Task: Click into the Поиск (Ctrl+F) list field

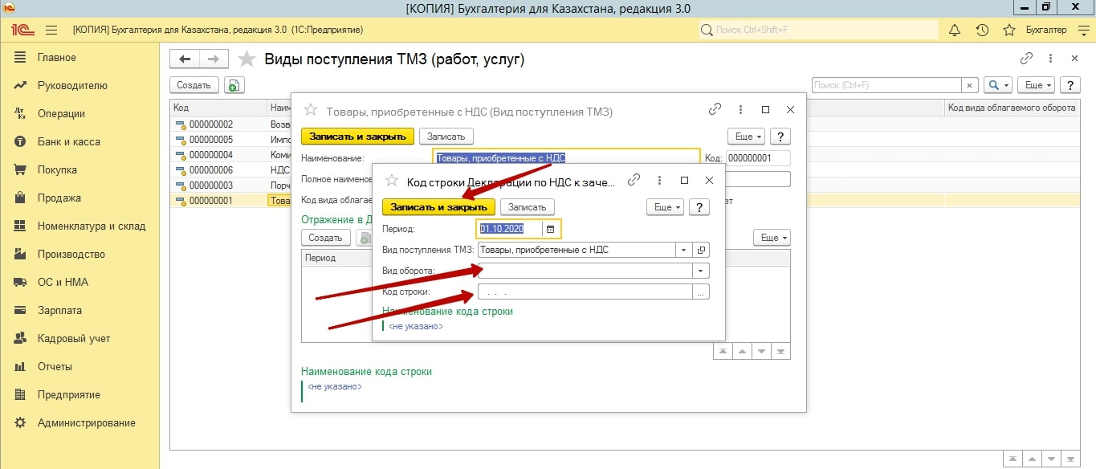Action: coord(886,85)
